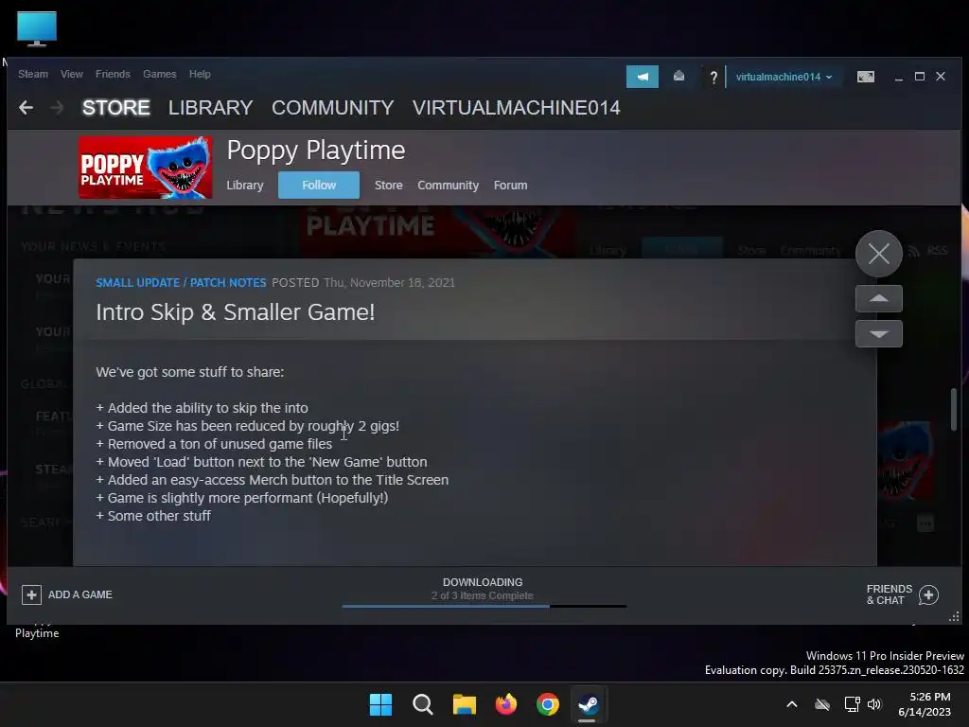
Task: Open the Poppy Playtime Library link
Action: 245,185
